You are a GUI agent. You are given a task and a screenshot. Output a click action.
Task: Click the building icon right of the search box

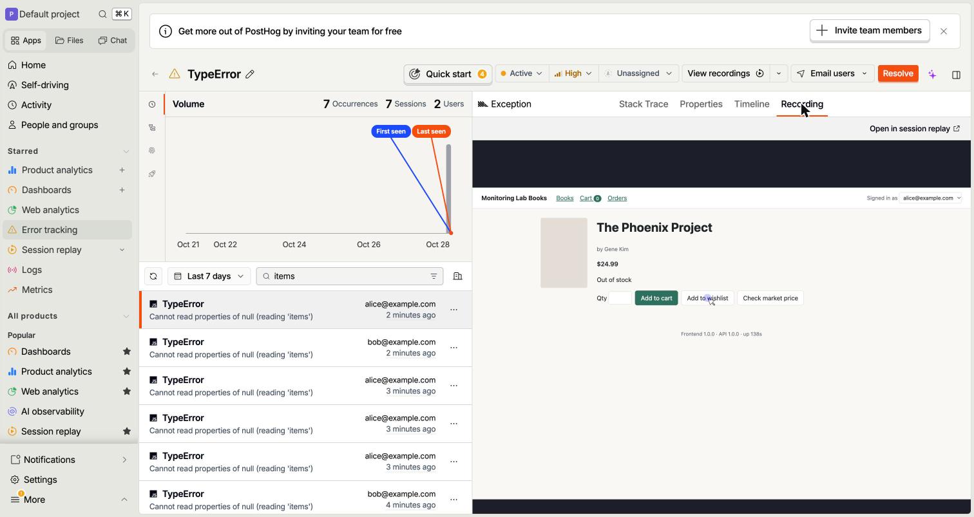tap(457, 276)
